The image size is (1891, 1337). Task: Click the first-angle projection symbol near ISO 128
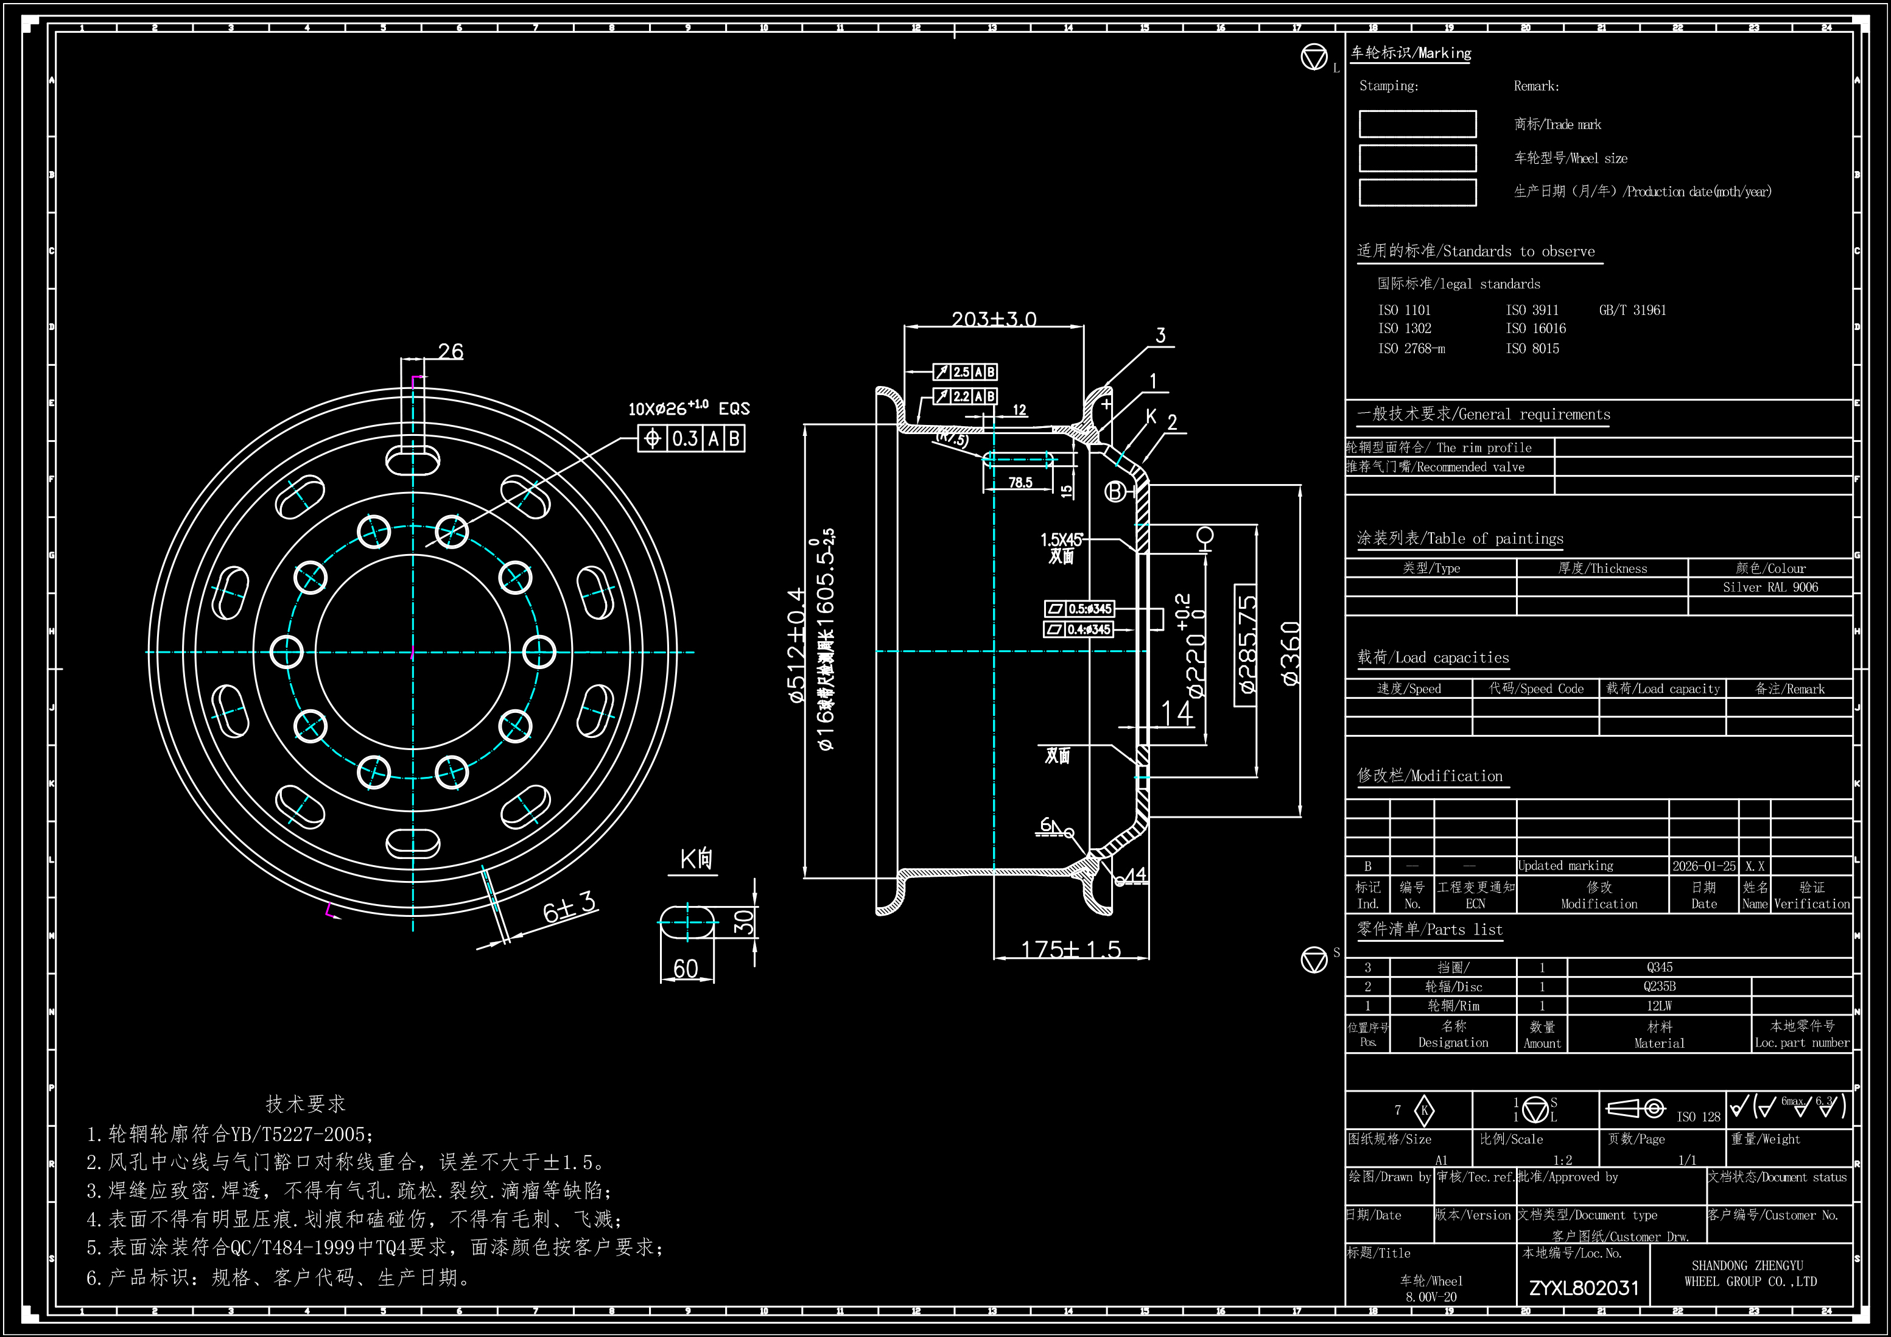click(x=1636, y=1109)
